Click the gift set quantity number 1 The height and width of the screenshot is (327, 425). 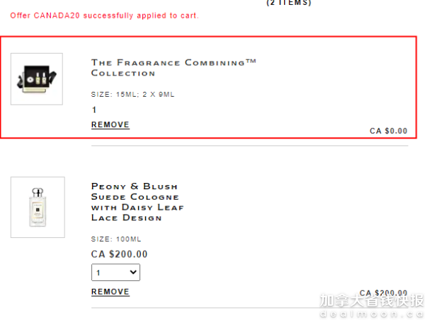point(94,109)
